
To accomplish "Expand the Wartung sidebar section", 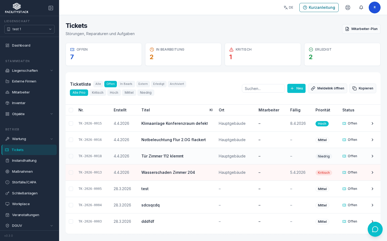I will (x=29, y=139).
